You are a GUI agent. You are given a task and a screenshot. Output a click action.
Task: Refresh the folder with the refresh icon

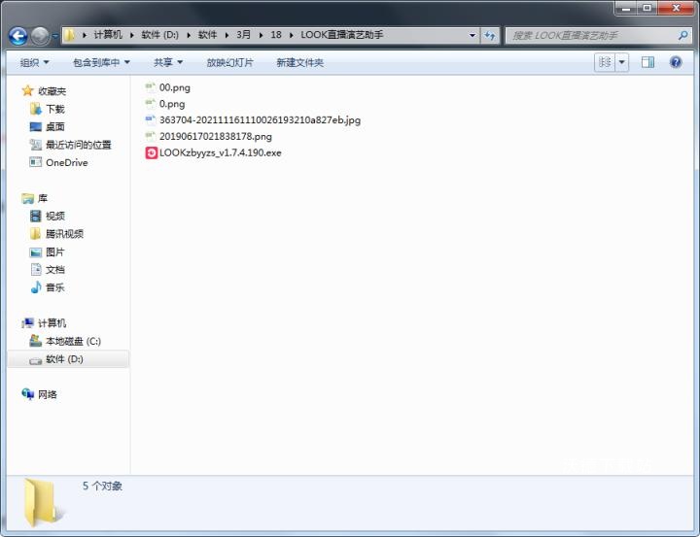point(490,35)
